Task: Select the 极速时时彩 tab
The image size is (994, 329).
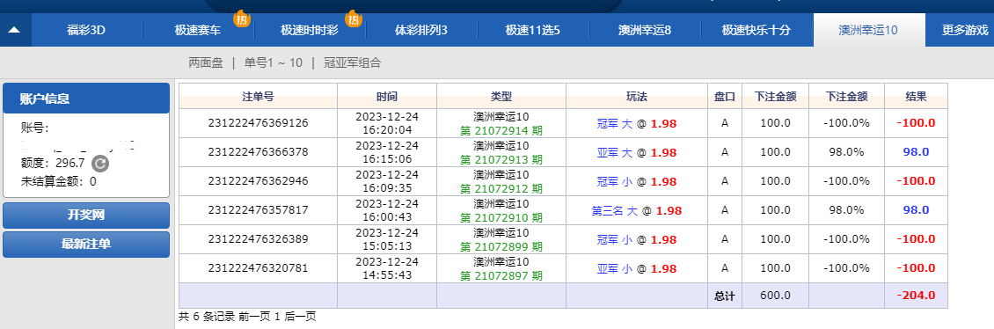Action: click(310, 30)
